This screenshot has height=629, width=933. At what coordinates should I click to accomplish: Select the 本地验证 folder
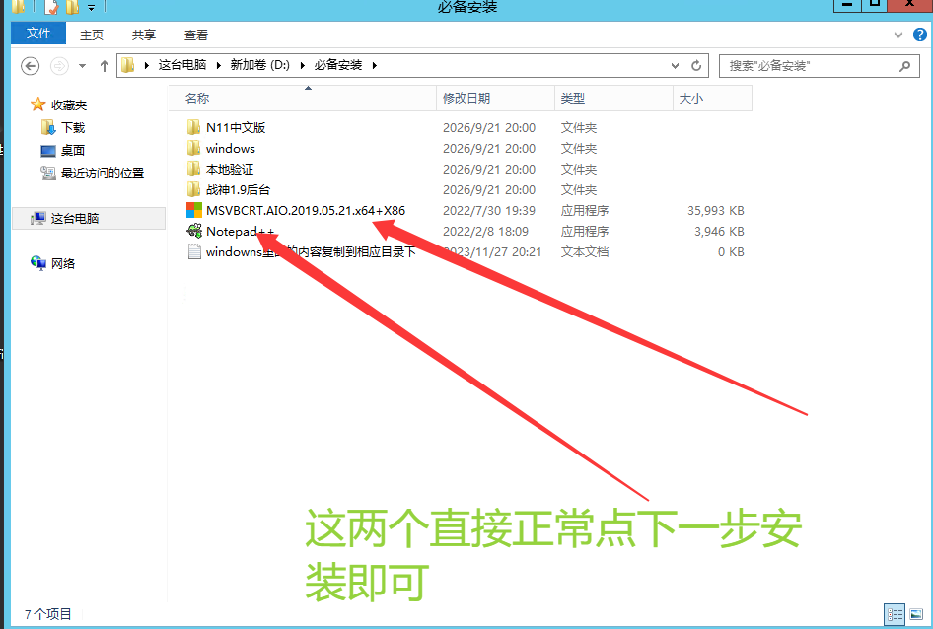[230, 169]
